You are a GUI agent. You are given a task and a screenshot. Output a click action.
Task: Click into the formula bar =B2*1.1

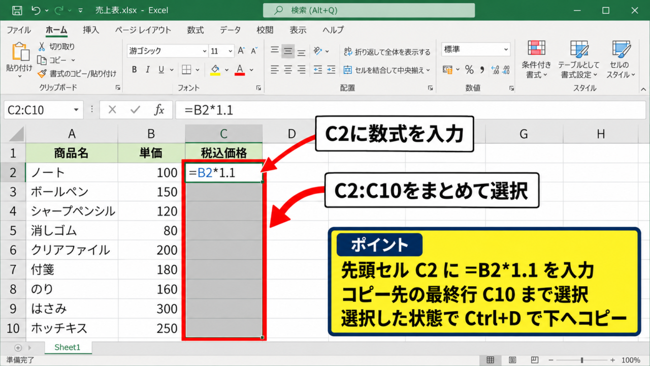(410, 109)
